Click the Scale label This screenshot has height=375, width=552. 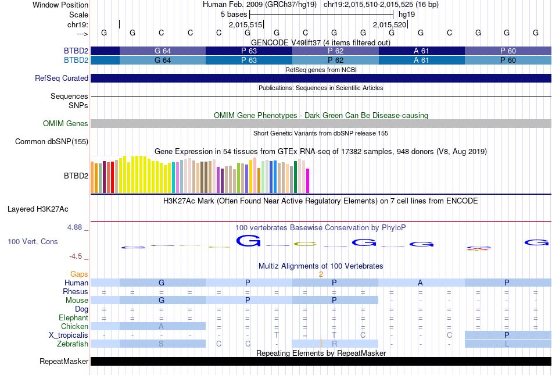[78, 15]
